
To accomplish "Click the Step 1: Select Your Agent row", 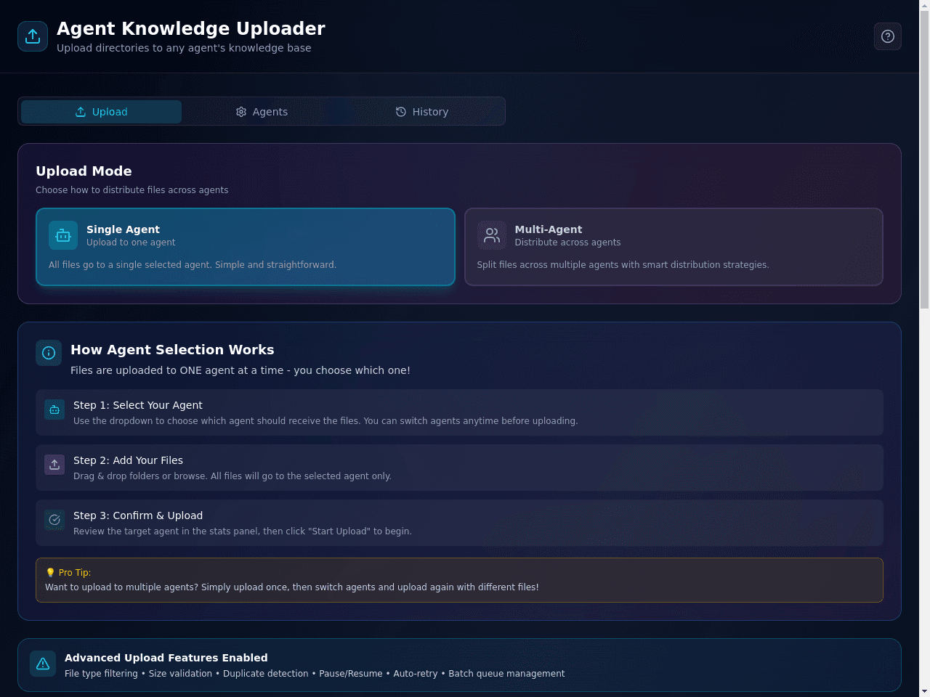I will [459, 412].
